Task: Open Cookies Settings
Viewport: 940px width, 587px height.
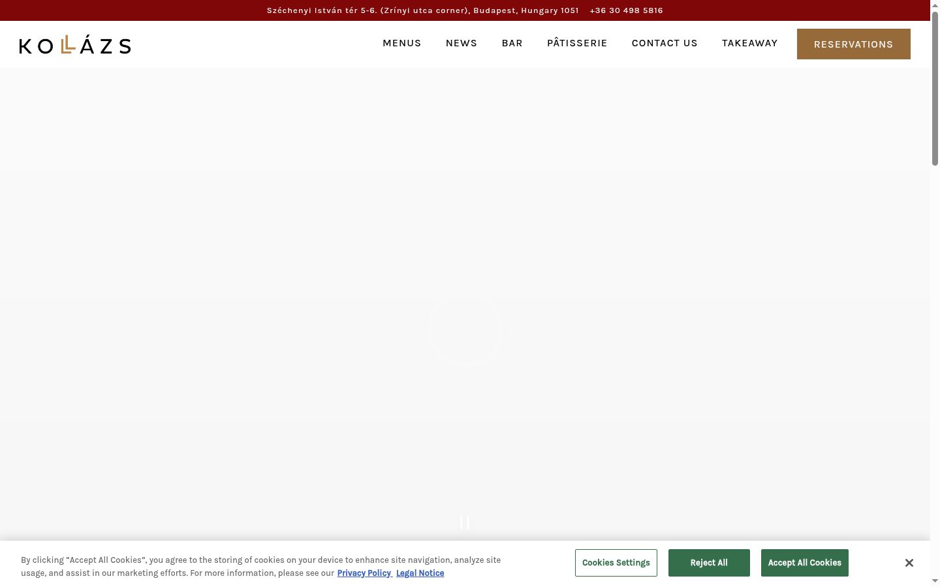Action: [x=616, y=563]
